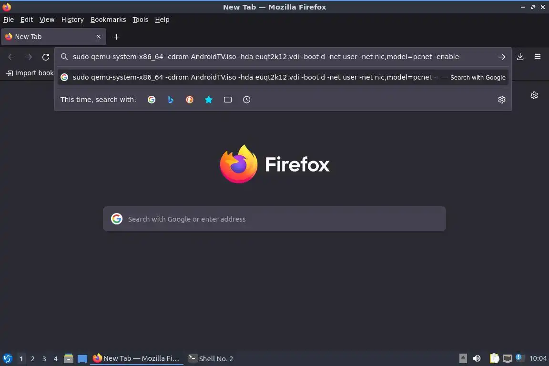Search this time with Google icon

point(151,100)
